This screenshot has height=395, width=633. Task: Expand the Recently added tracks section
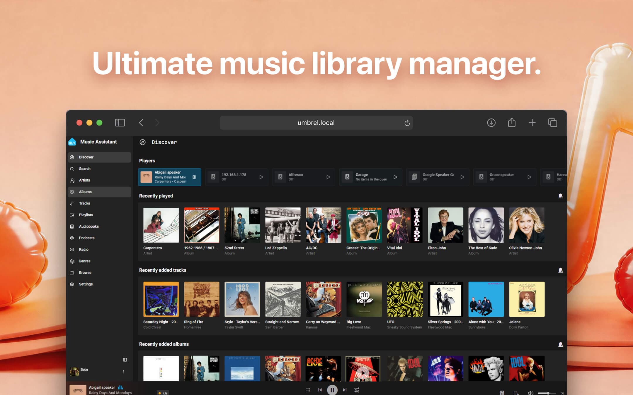pyautogui.click(x=561, y=270)
